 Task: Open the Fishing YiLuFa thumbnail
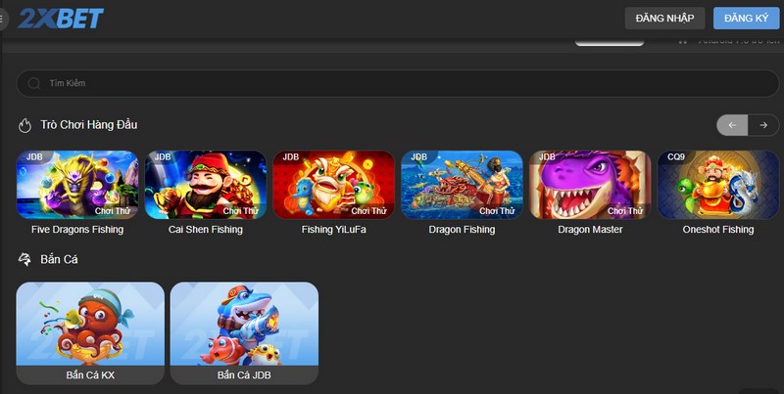(x=333, y=185)
